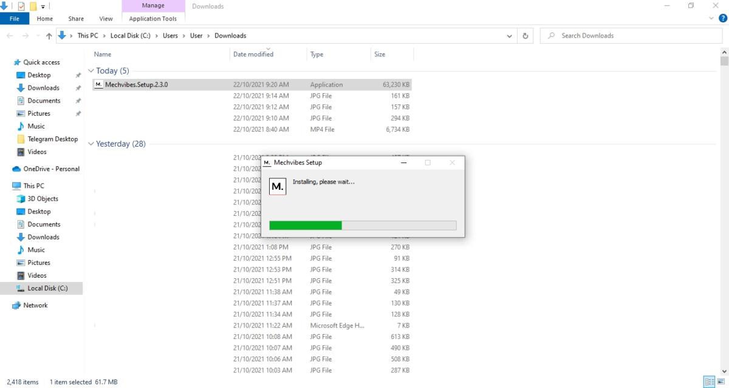Open the Application Tools tab
The height and width of the screenshot is (388, 729).
153,19
